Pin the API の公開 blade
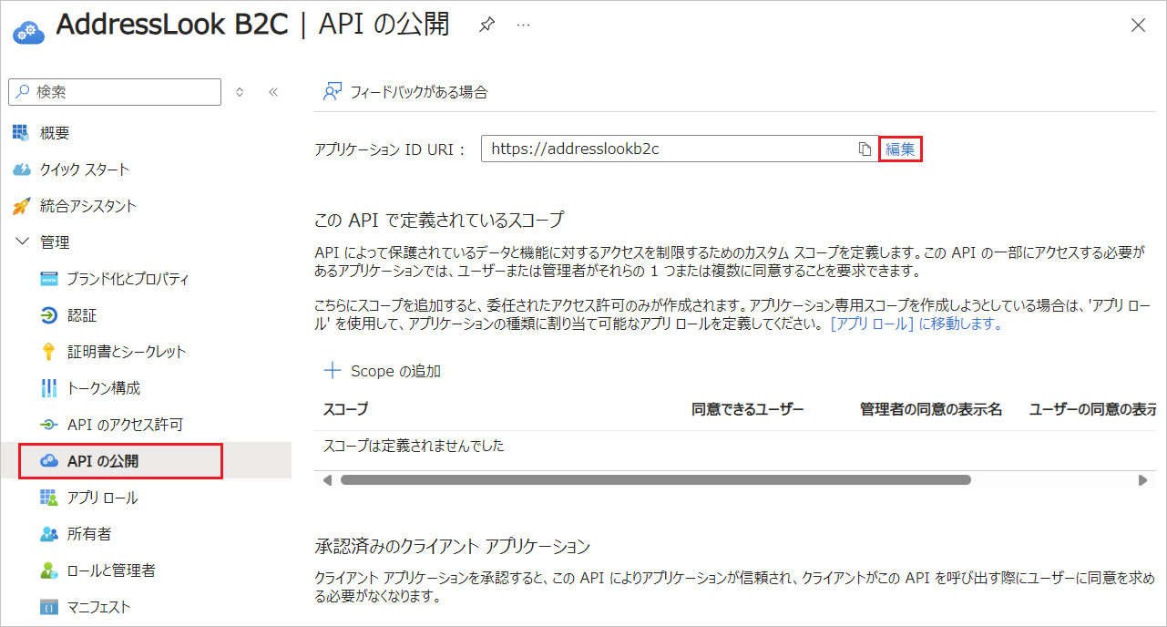1167x627 pixels. tap(486, 26)
